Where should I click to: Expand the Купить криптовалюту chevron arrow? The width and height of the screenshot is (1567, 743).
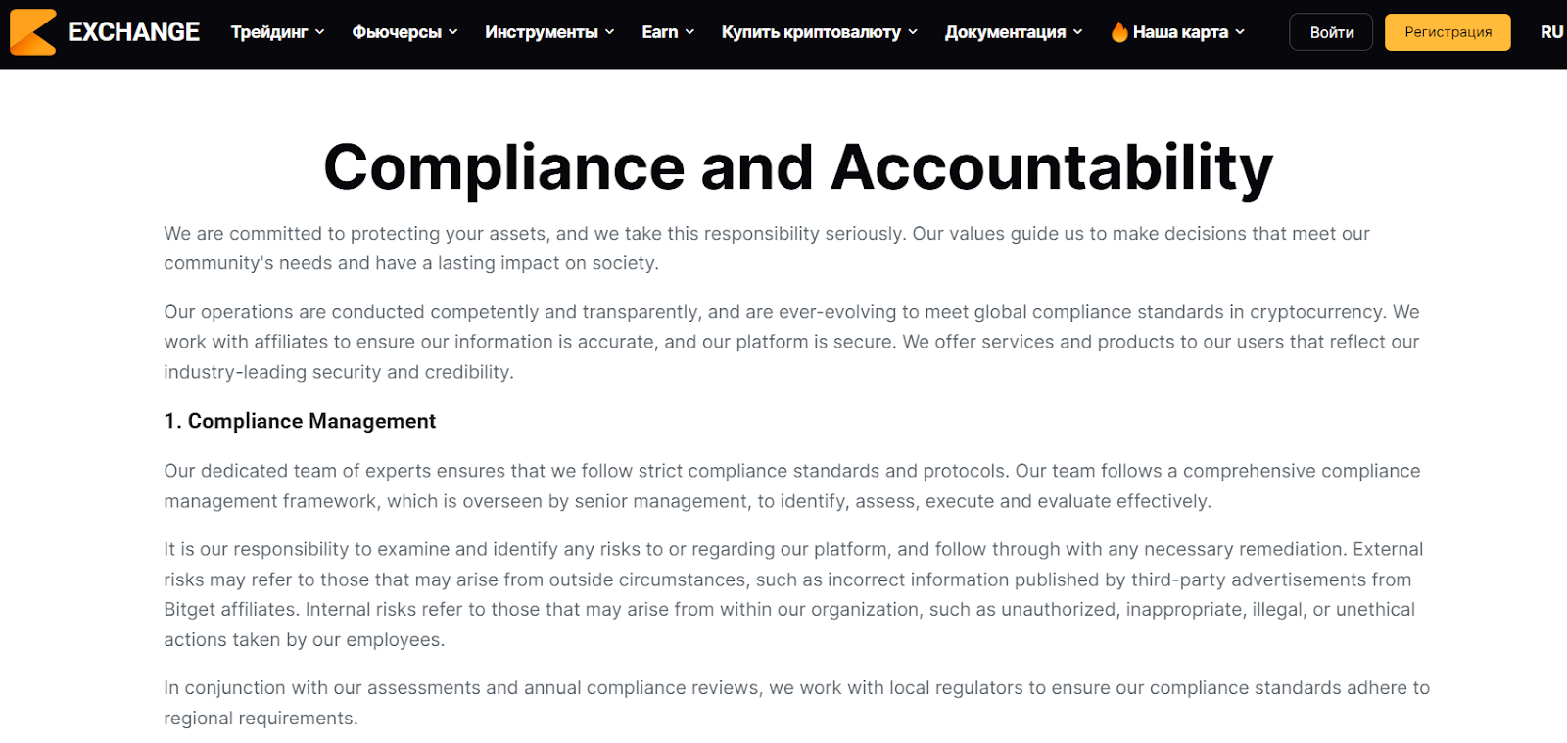(913, 32)
